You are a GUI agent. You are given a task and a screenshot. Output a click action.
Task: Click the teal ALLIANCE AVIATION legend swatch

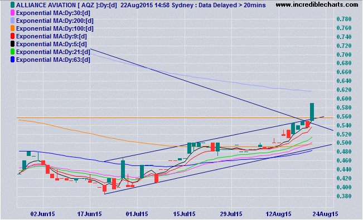[12, 5]
